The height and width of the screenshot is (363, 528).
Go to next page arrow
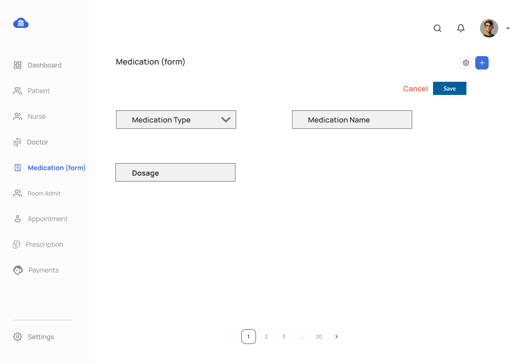337,337
